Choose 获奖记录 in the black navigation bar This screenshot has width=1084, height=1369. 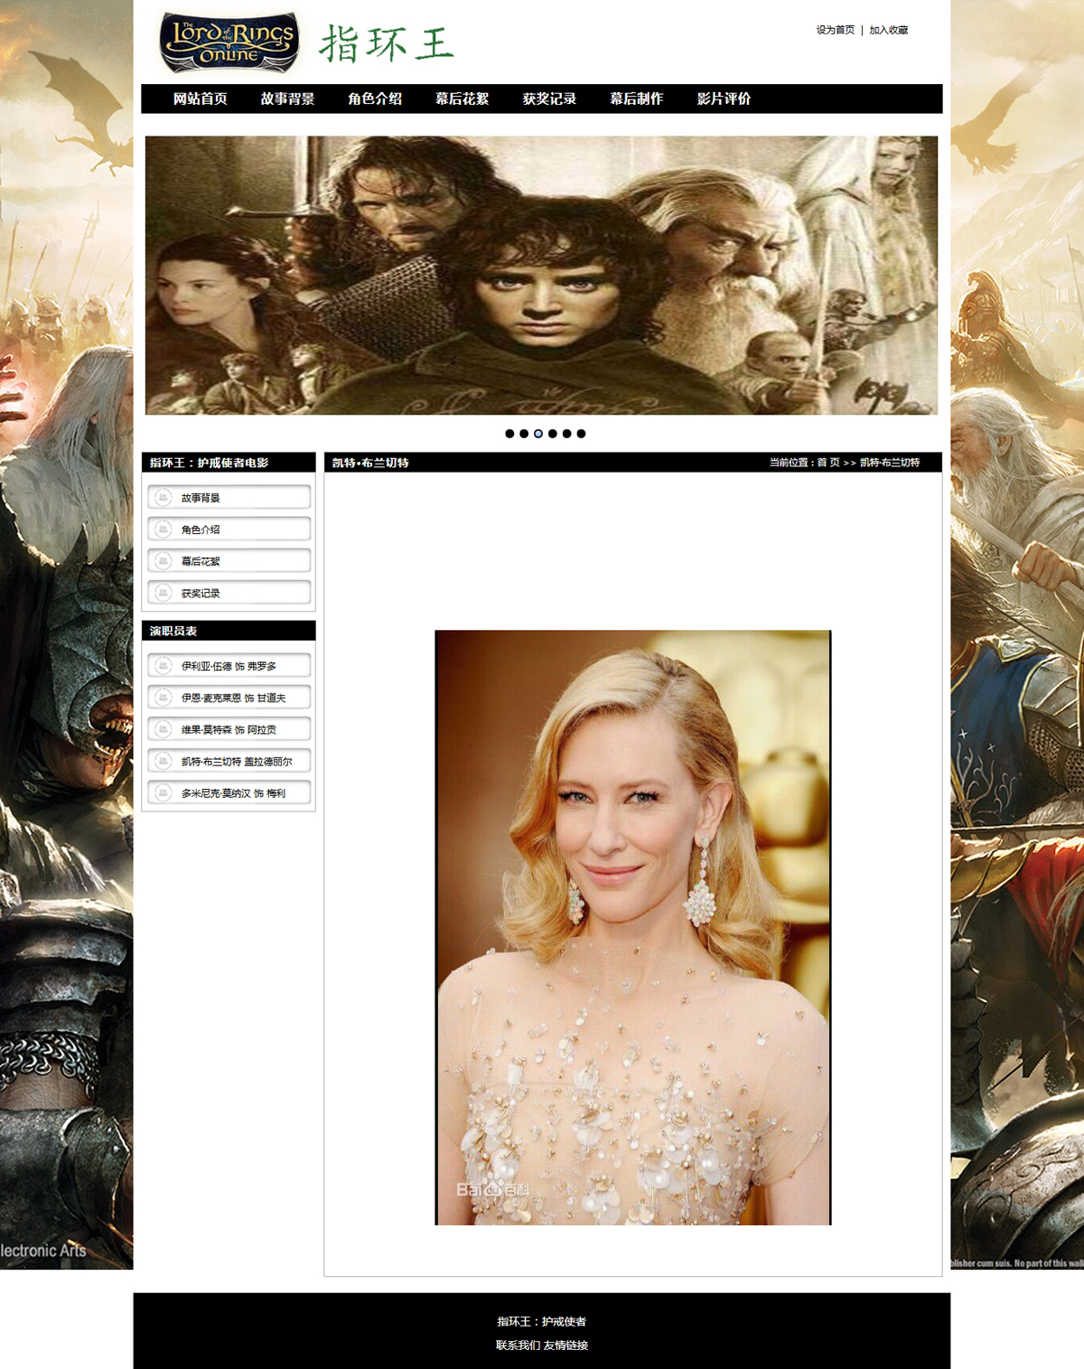tap(549, 98)
